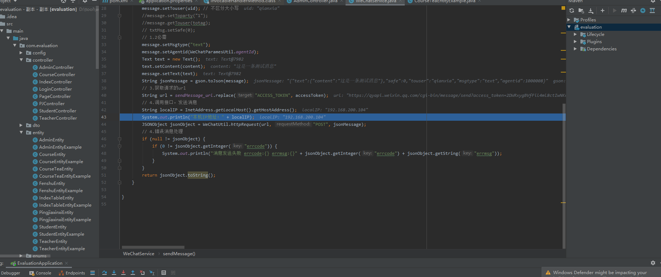Open debug panel settings gear icon

coord(653,263)
